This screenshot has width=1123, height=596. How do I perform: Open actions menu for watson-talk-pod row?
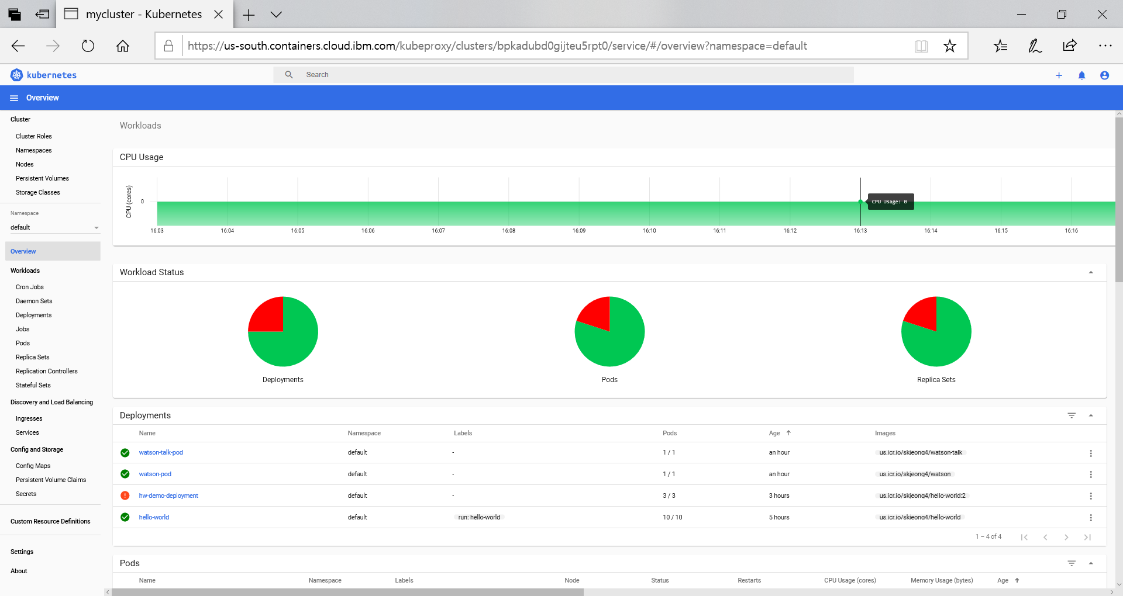coord(1091,453)
